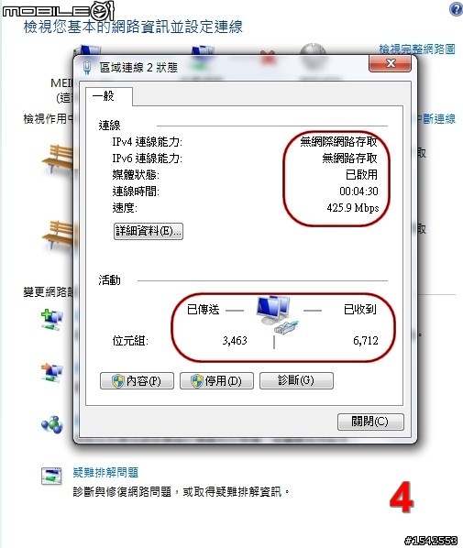Image resolution: width=463 pixels, height=548 pixels.
Task: Click the help question mark icon
Action: pos(456,9)
